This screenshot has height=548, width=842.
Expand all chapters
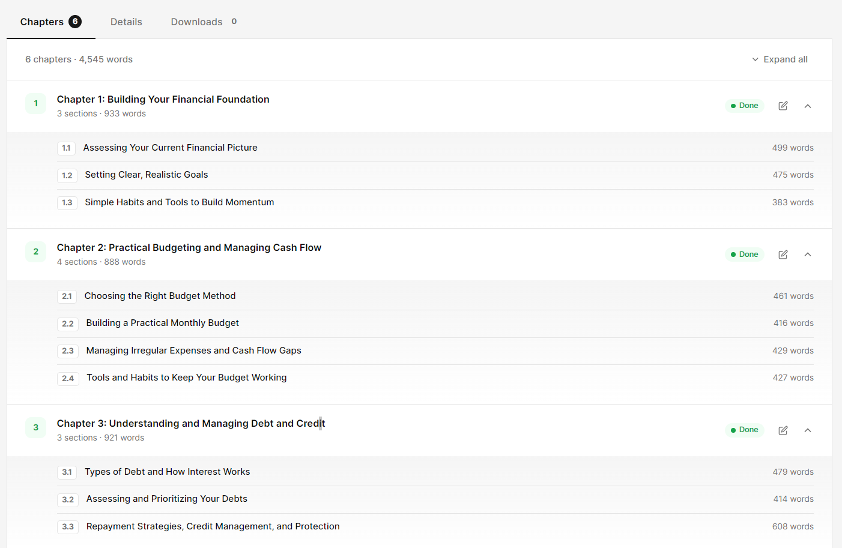point(780,59)
